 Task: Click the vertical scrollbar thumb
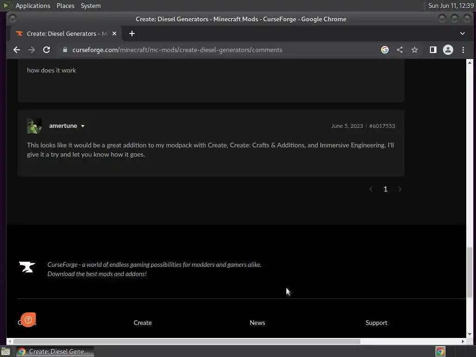[x=469, y=272]
